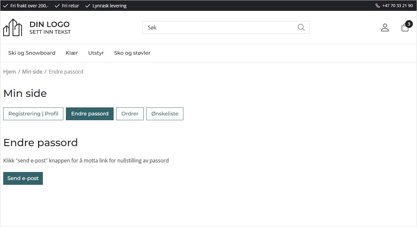The image size is (417, 227).
Task: View the Ønskeliste tab
Action: [164, 114]
